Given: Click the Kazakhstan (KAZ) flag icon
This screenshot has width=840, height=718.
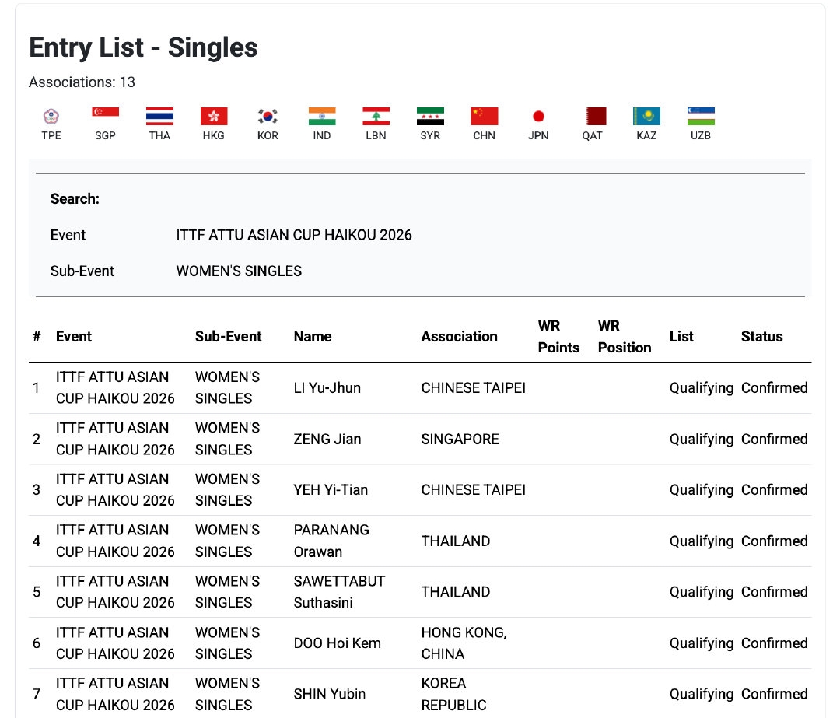Looking at the screenshot, I should click(x=646, y=117).
